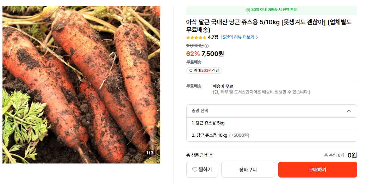Click the heart icon on the 찜하기 button
The image size is (366, 193).
tap(194, 169)
